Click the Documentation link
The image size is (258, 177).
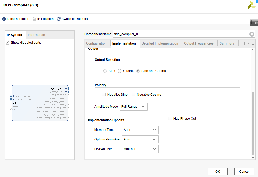click(18, 19)
